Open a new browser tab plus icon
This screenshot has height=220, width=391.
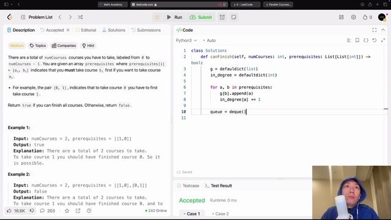(378, 4)
